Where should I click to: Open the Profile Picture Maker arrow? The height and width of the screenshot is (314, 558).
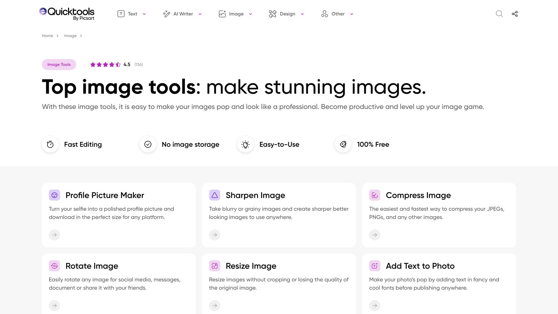[x=54, y=235]
